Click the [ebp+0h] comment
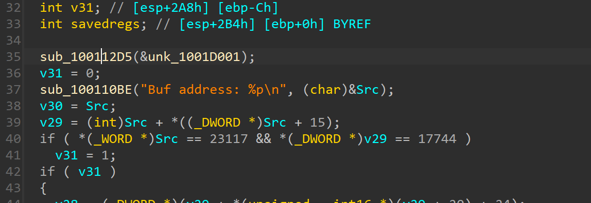This screenshot has width=591, height=203. point(295,25)
